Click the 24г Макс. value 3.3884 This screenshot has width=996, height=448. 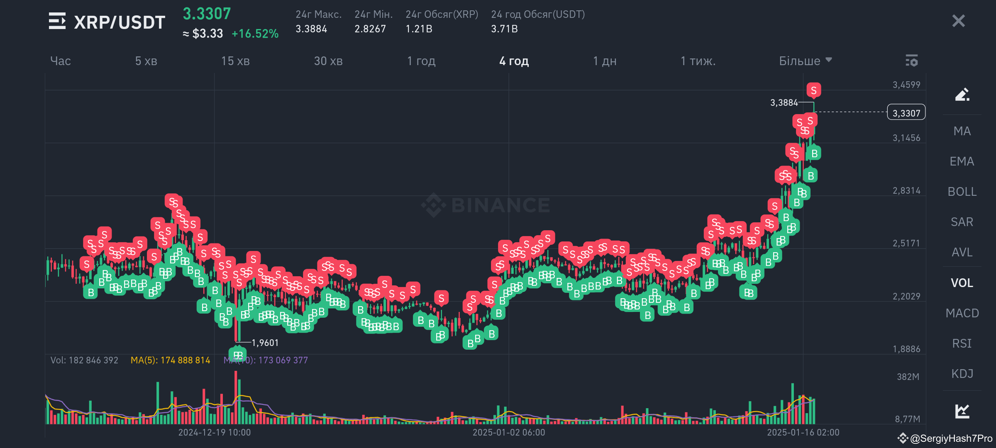(311, 29)
